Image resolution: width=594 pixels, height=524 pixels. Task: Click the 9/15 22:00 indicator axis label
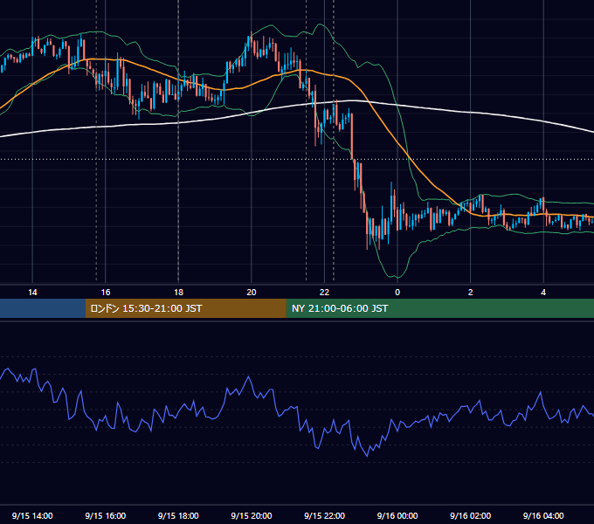coord(324,515)
